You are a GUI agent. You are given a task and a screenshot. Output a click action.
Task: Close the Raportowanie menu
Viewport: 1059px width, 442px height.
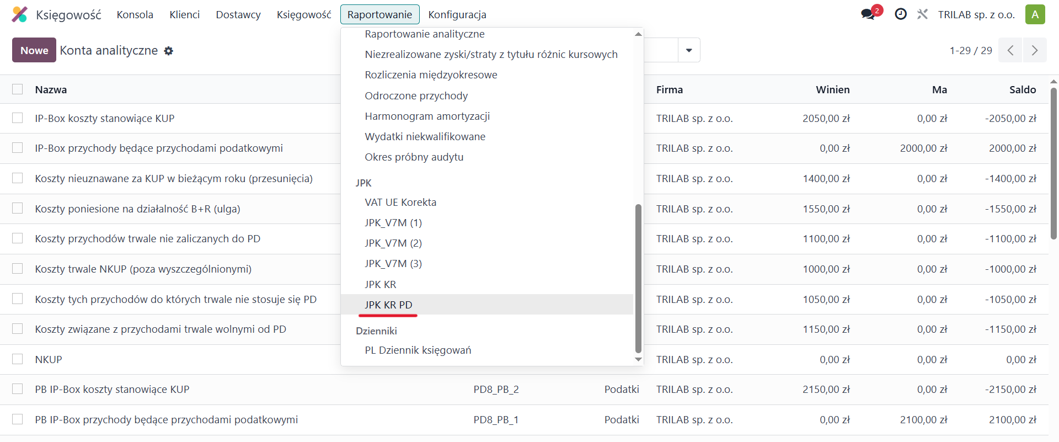[x=380, y=14]
